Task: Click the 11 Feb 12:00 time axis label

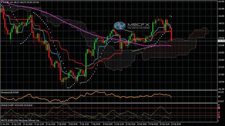Action: click(x=119, y=124)
